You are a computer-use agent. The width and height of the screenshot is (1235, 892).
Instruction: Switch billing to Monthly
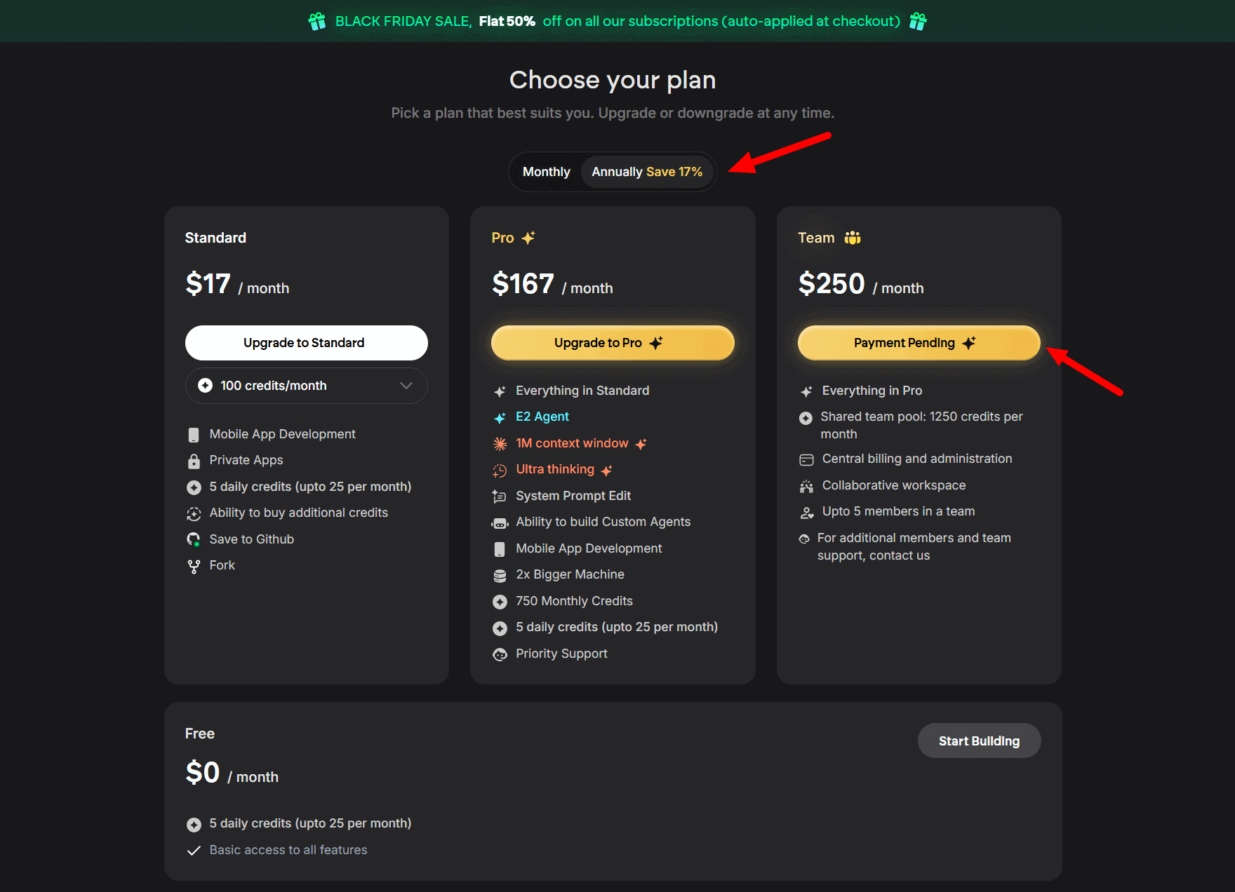pos(546,171)
